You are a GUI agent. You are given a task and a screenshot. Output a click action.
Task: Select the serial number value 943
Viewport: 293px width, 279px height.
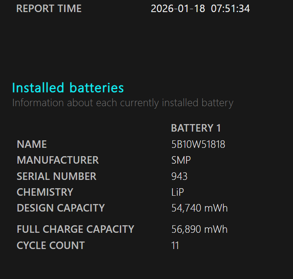click(179, 176)
